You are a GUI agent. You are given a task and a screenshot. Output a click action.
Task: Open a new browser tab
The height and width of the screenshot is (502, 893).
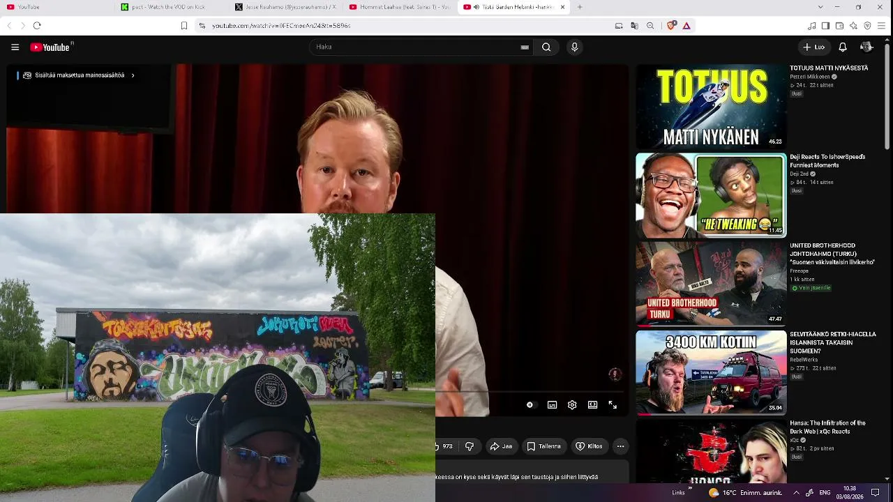point(580,7)
